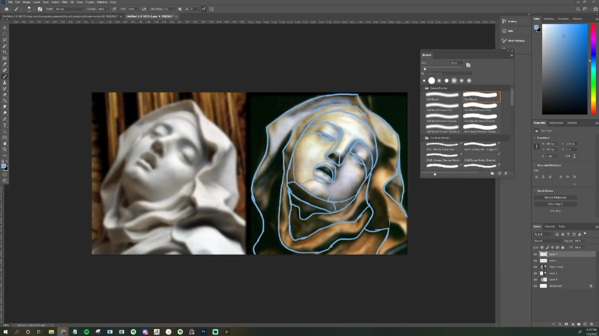The image size is (599, 336).
Task: Select the Lasso tool
Action: pyautogui.click(x=5, y=40)
